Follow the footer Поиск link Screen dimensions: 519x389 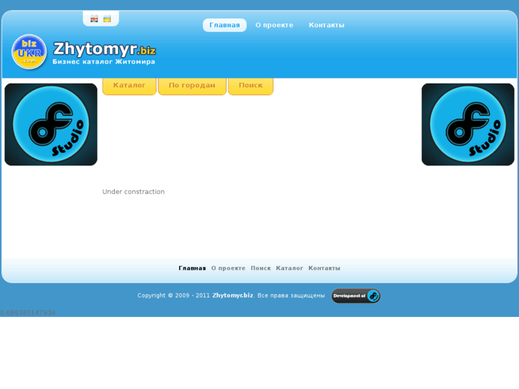point(261,268)
